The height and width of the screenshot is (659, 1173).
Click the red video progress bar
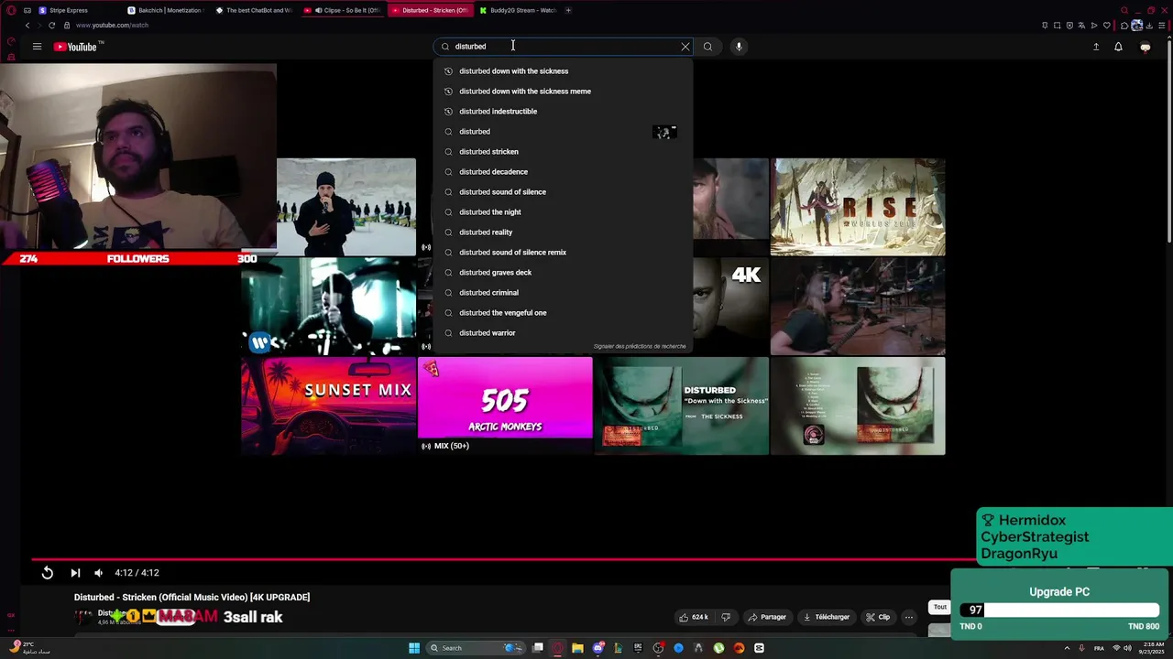504,559
